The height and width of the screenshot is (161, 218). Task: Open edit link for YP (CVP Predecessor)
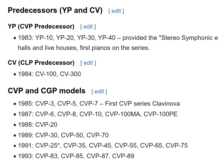point(88,26)
